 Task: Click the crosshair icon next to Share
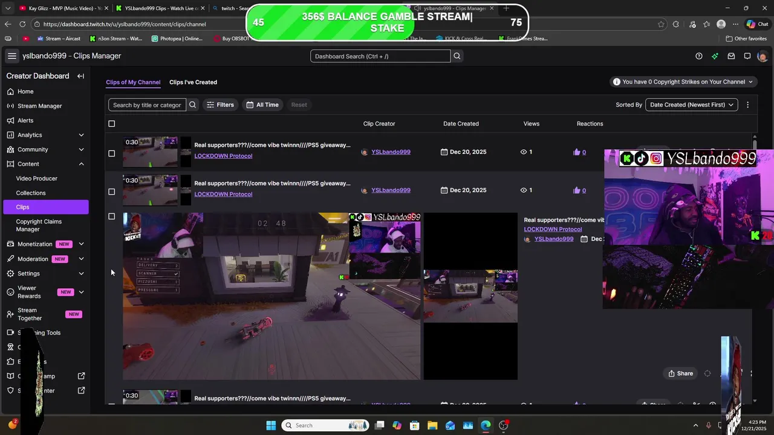pyautogui.click(x=707, y=373)
